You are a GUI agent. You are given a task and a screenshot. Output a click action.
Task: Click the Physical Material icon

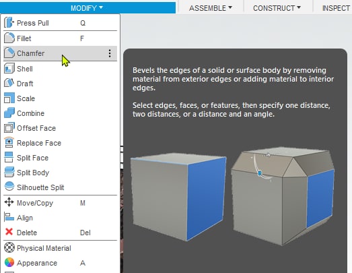tap(9, 247)
